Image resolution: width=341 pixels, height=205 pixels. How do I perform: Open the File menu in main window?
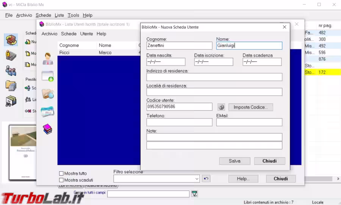pos(9,15)
